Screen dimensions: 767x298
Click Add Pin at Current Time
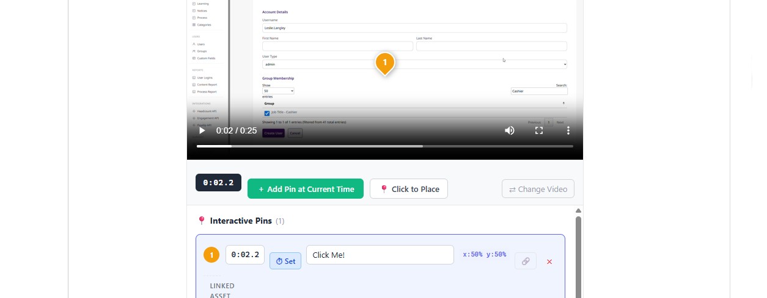pos(306,189)
